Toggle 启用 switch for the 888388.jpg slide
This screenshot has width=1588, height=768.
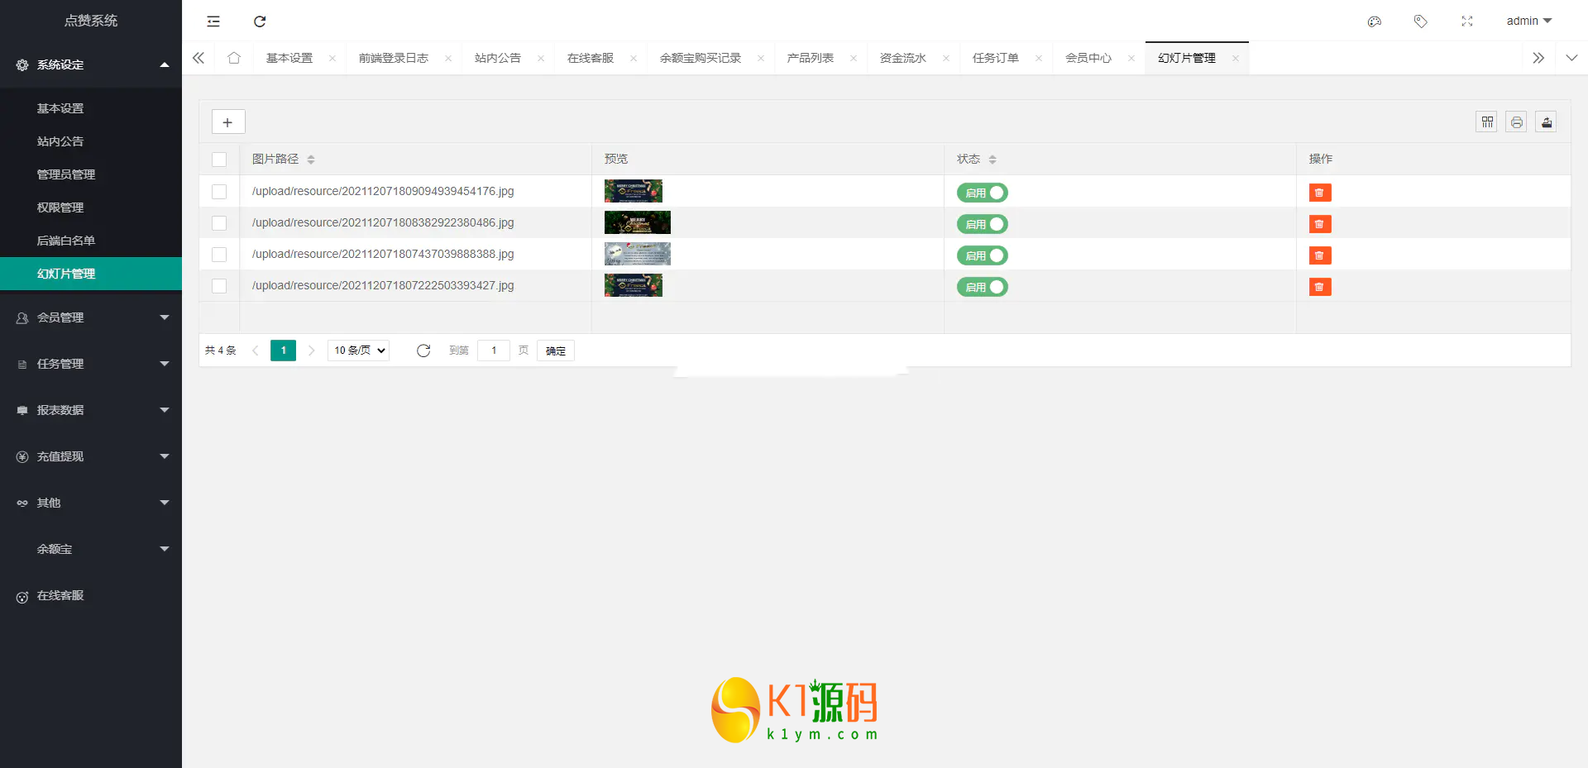[983, 255]
